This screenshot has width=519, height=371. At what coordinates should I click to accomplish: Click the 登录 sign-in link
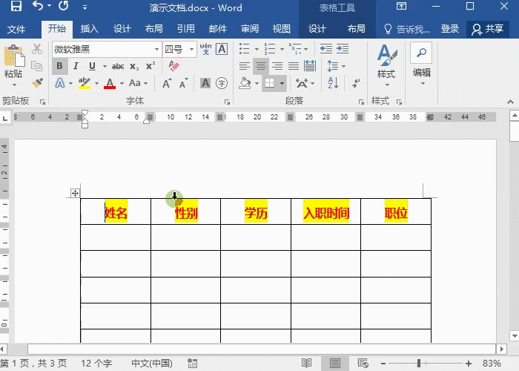pos(449,29)
